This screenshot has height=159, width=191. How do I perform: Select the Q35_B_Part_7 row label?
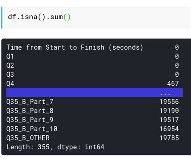30,102
